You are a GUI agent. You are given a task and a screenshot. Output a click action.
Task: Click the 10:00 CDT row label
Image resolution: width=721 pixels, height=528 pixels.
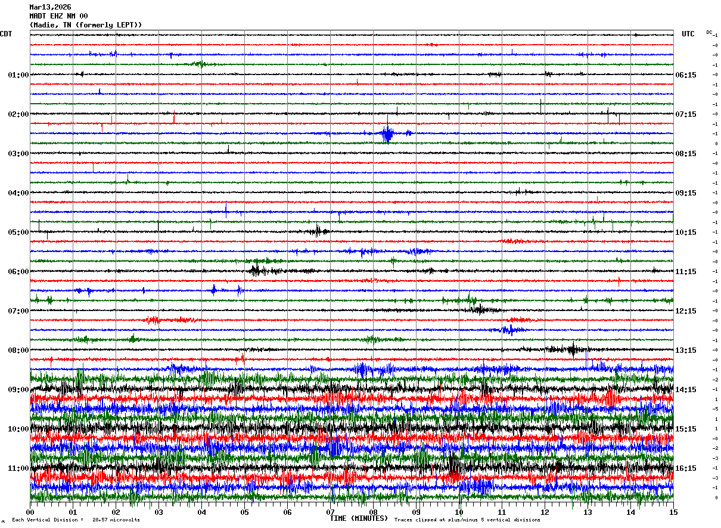(x=18, y=429)
